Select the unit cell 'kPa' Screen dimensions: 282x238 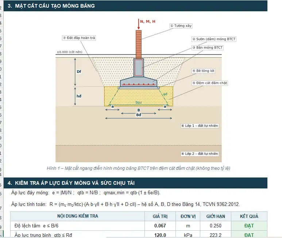188,234
